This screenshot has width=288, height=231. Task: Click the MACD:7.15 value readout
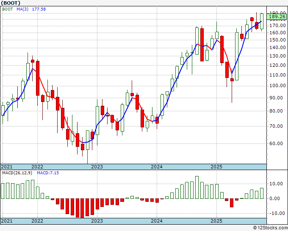pos(48,173)
